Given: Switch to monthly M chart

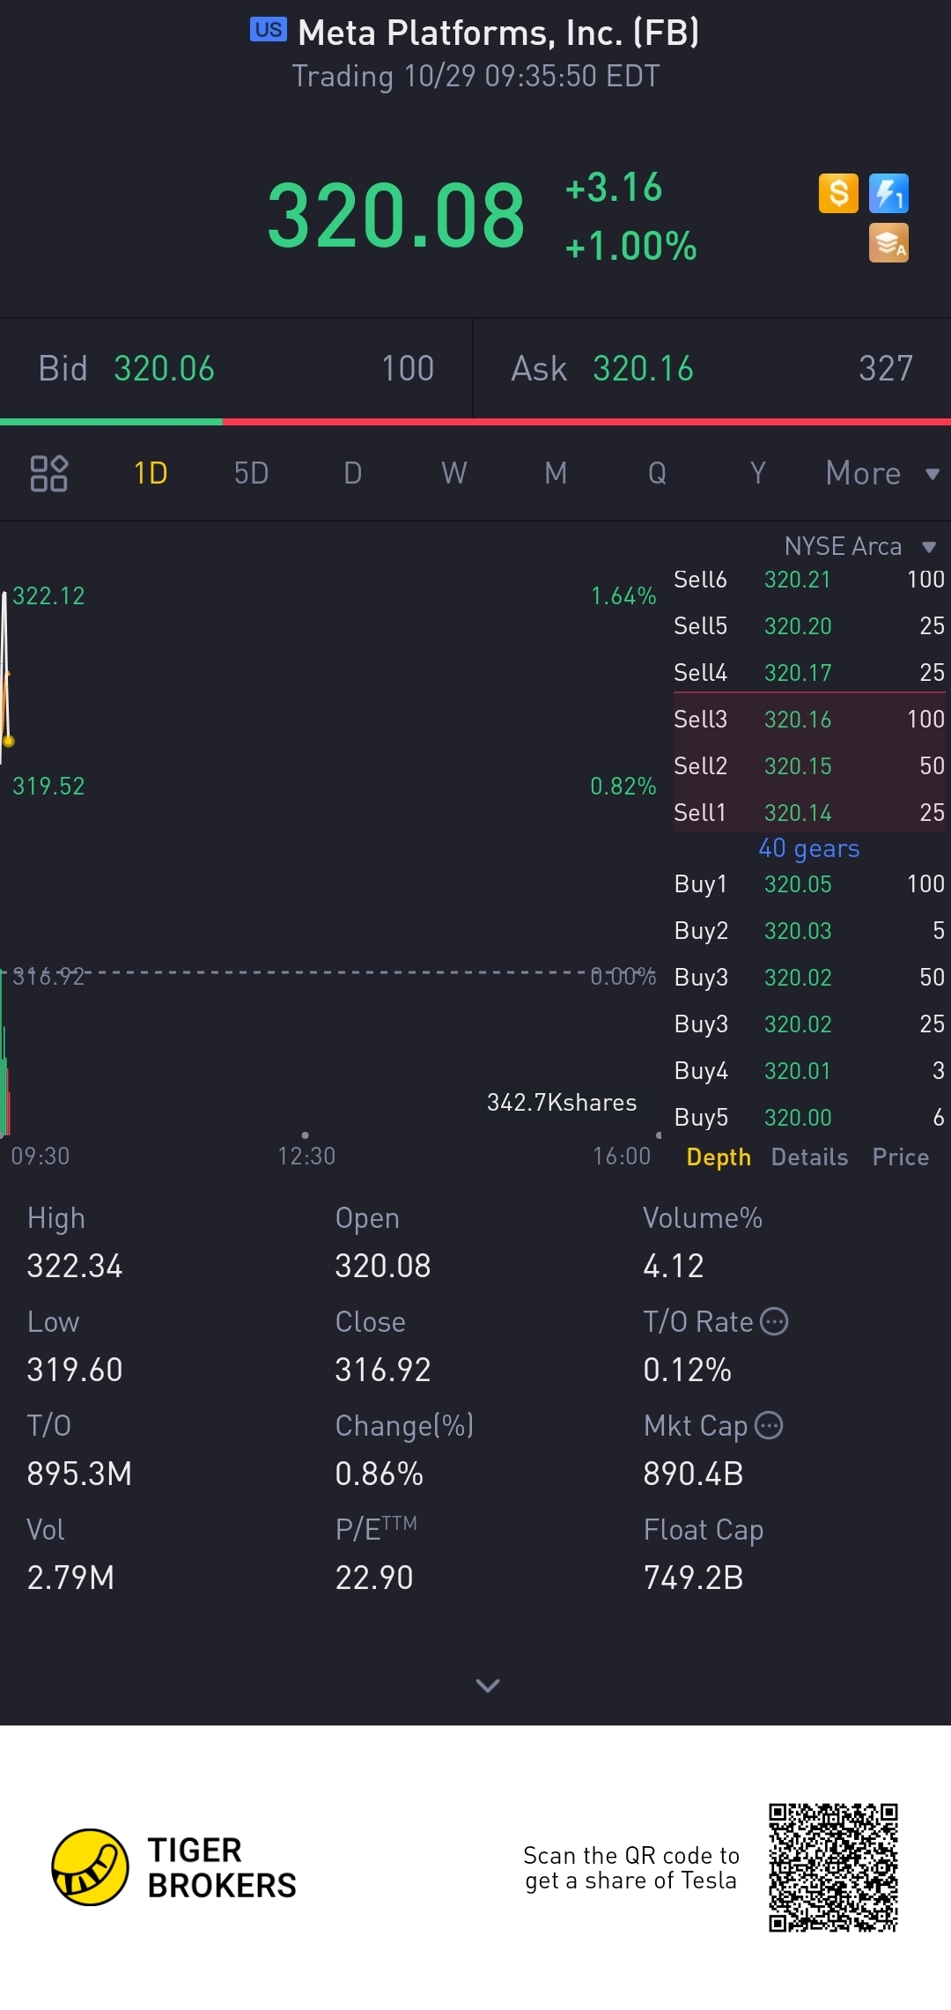Looking at the screenshot, I should [556, 473].
